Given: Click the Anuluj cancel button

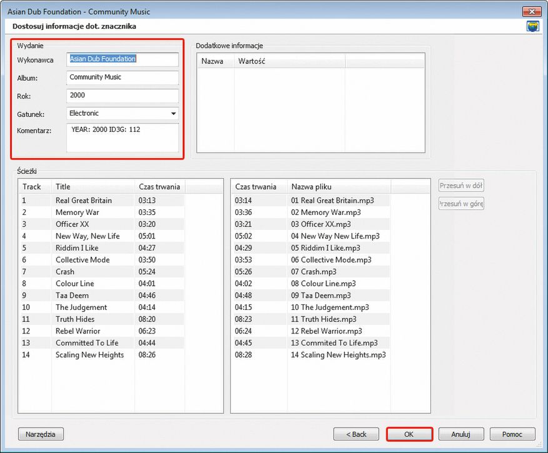Looking at the screenshot, I should [461, 434].
